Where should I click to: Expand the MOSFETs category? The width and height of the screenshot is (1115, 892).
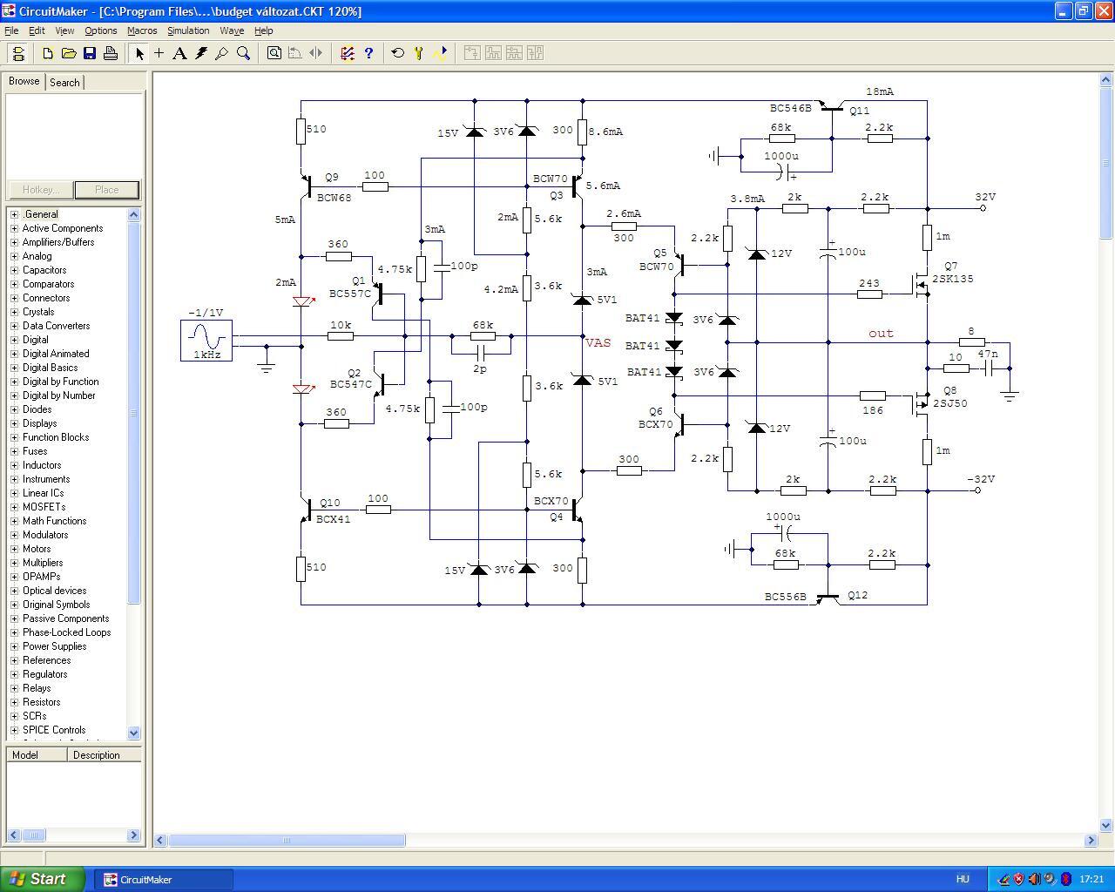coord(14,507)
